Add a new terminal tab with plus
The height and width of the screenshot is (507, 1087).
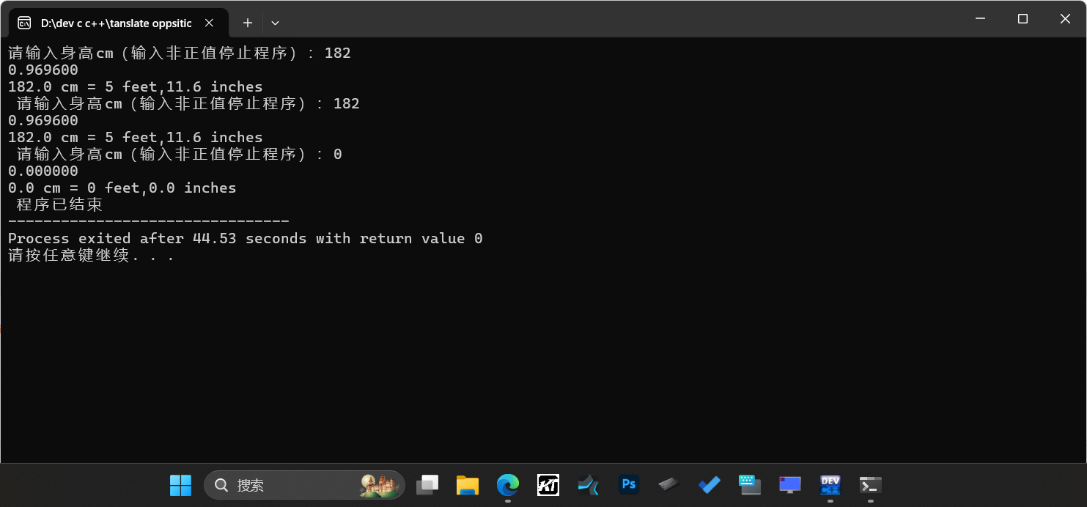(x=248, y=23)
